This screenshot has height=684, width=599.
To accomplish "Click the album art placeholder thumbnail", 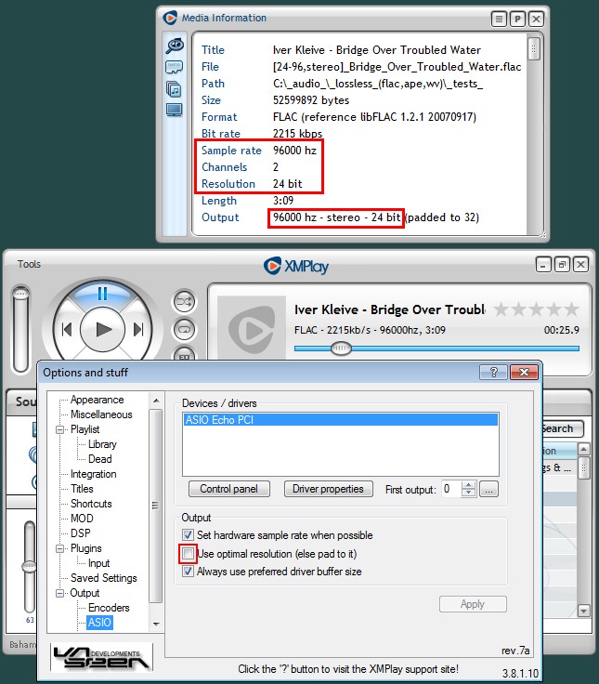I will (x=251, y=328).
